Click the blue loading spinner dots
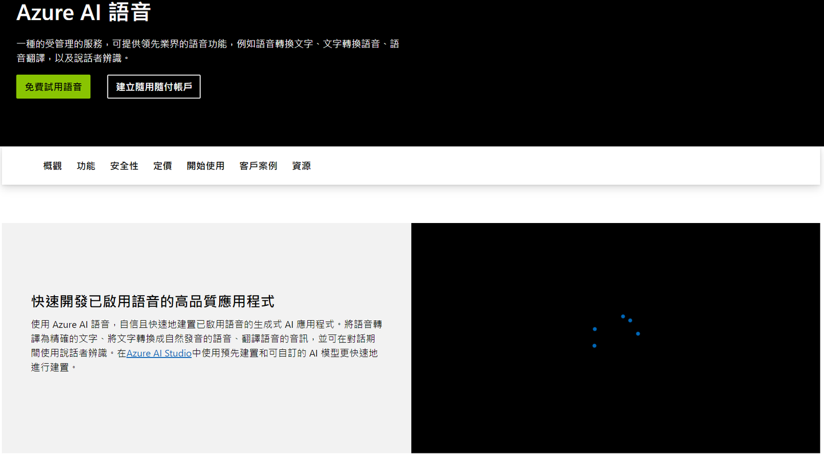This screenshot has width=824, height=458. (616, 332)
